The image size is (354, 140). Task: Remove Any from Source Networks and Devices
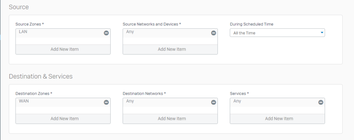213,33
